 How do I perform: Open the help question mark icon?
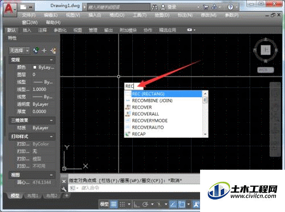(230, 7)
